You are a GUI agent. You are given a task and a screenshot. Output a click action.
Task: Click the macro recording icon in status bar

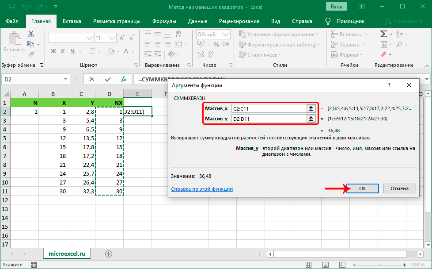click(x=34, y=265)
